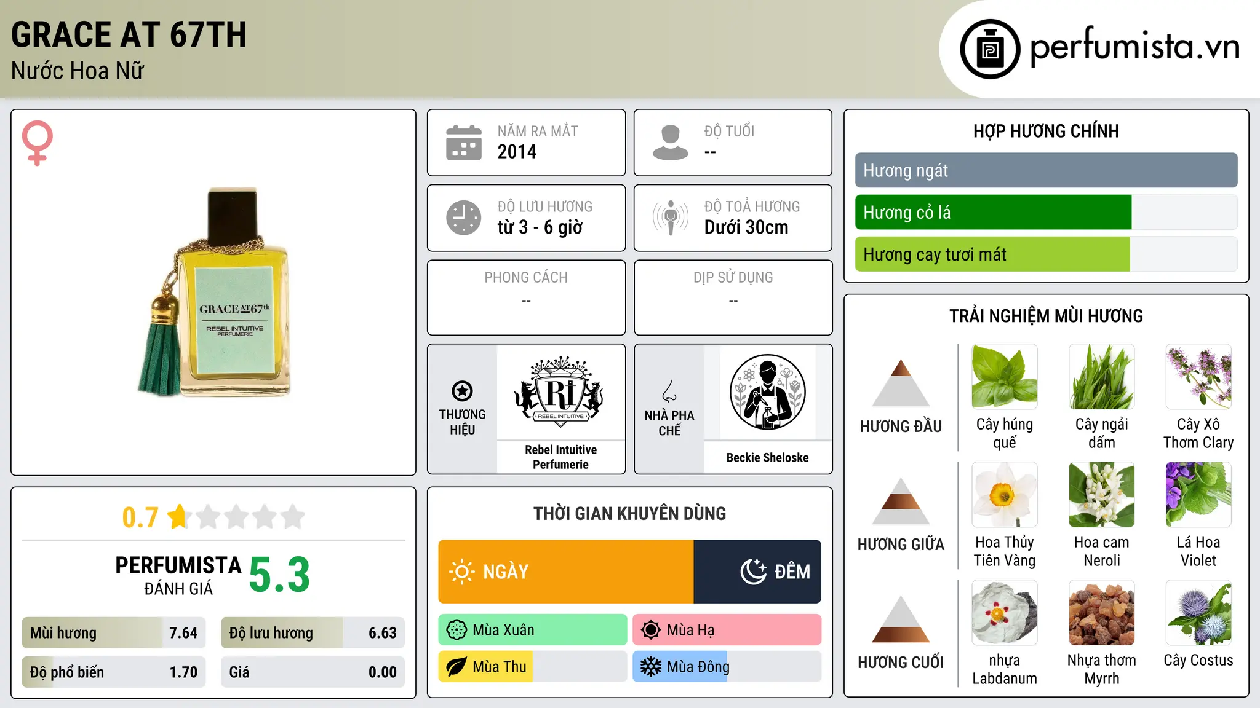
Task: Click the sillage value Dưới 30cm
Action: point(746,227)
